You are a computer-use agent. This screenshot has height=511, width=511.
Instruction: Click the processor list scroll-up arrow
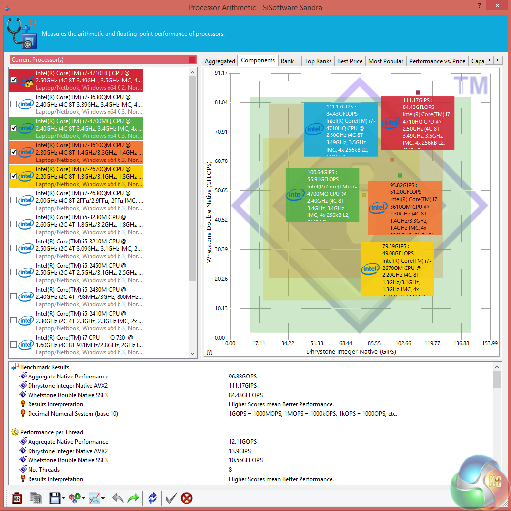click(x=192, y=72)
